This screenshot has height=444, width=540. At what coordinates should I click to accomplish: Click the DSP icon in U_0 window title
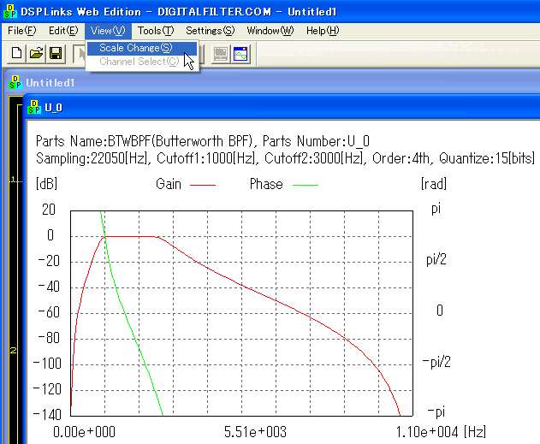pos(34,108)
